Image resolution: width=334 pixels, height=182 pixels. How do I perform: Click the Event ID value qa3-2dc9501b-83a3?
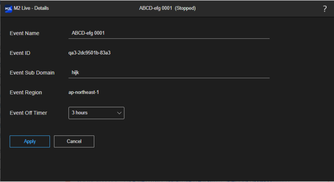89,53
